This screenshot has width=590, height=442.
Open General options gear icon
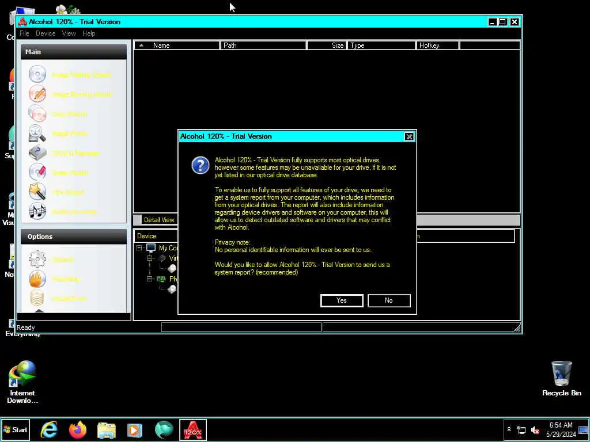[x=37, y=260]
